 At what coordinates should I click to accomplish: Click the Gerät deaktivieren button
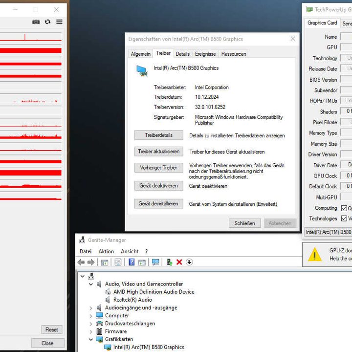(x=159, y=186)
